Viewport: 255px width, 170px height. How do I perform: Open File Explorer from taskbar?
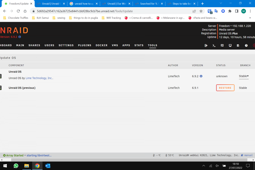tap(27, 166)
